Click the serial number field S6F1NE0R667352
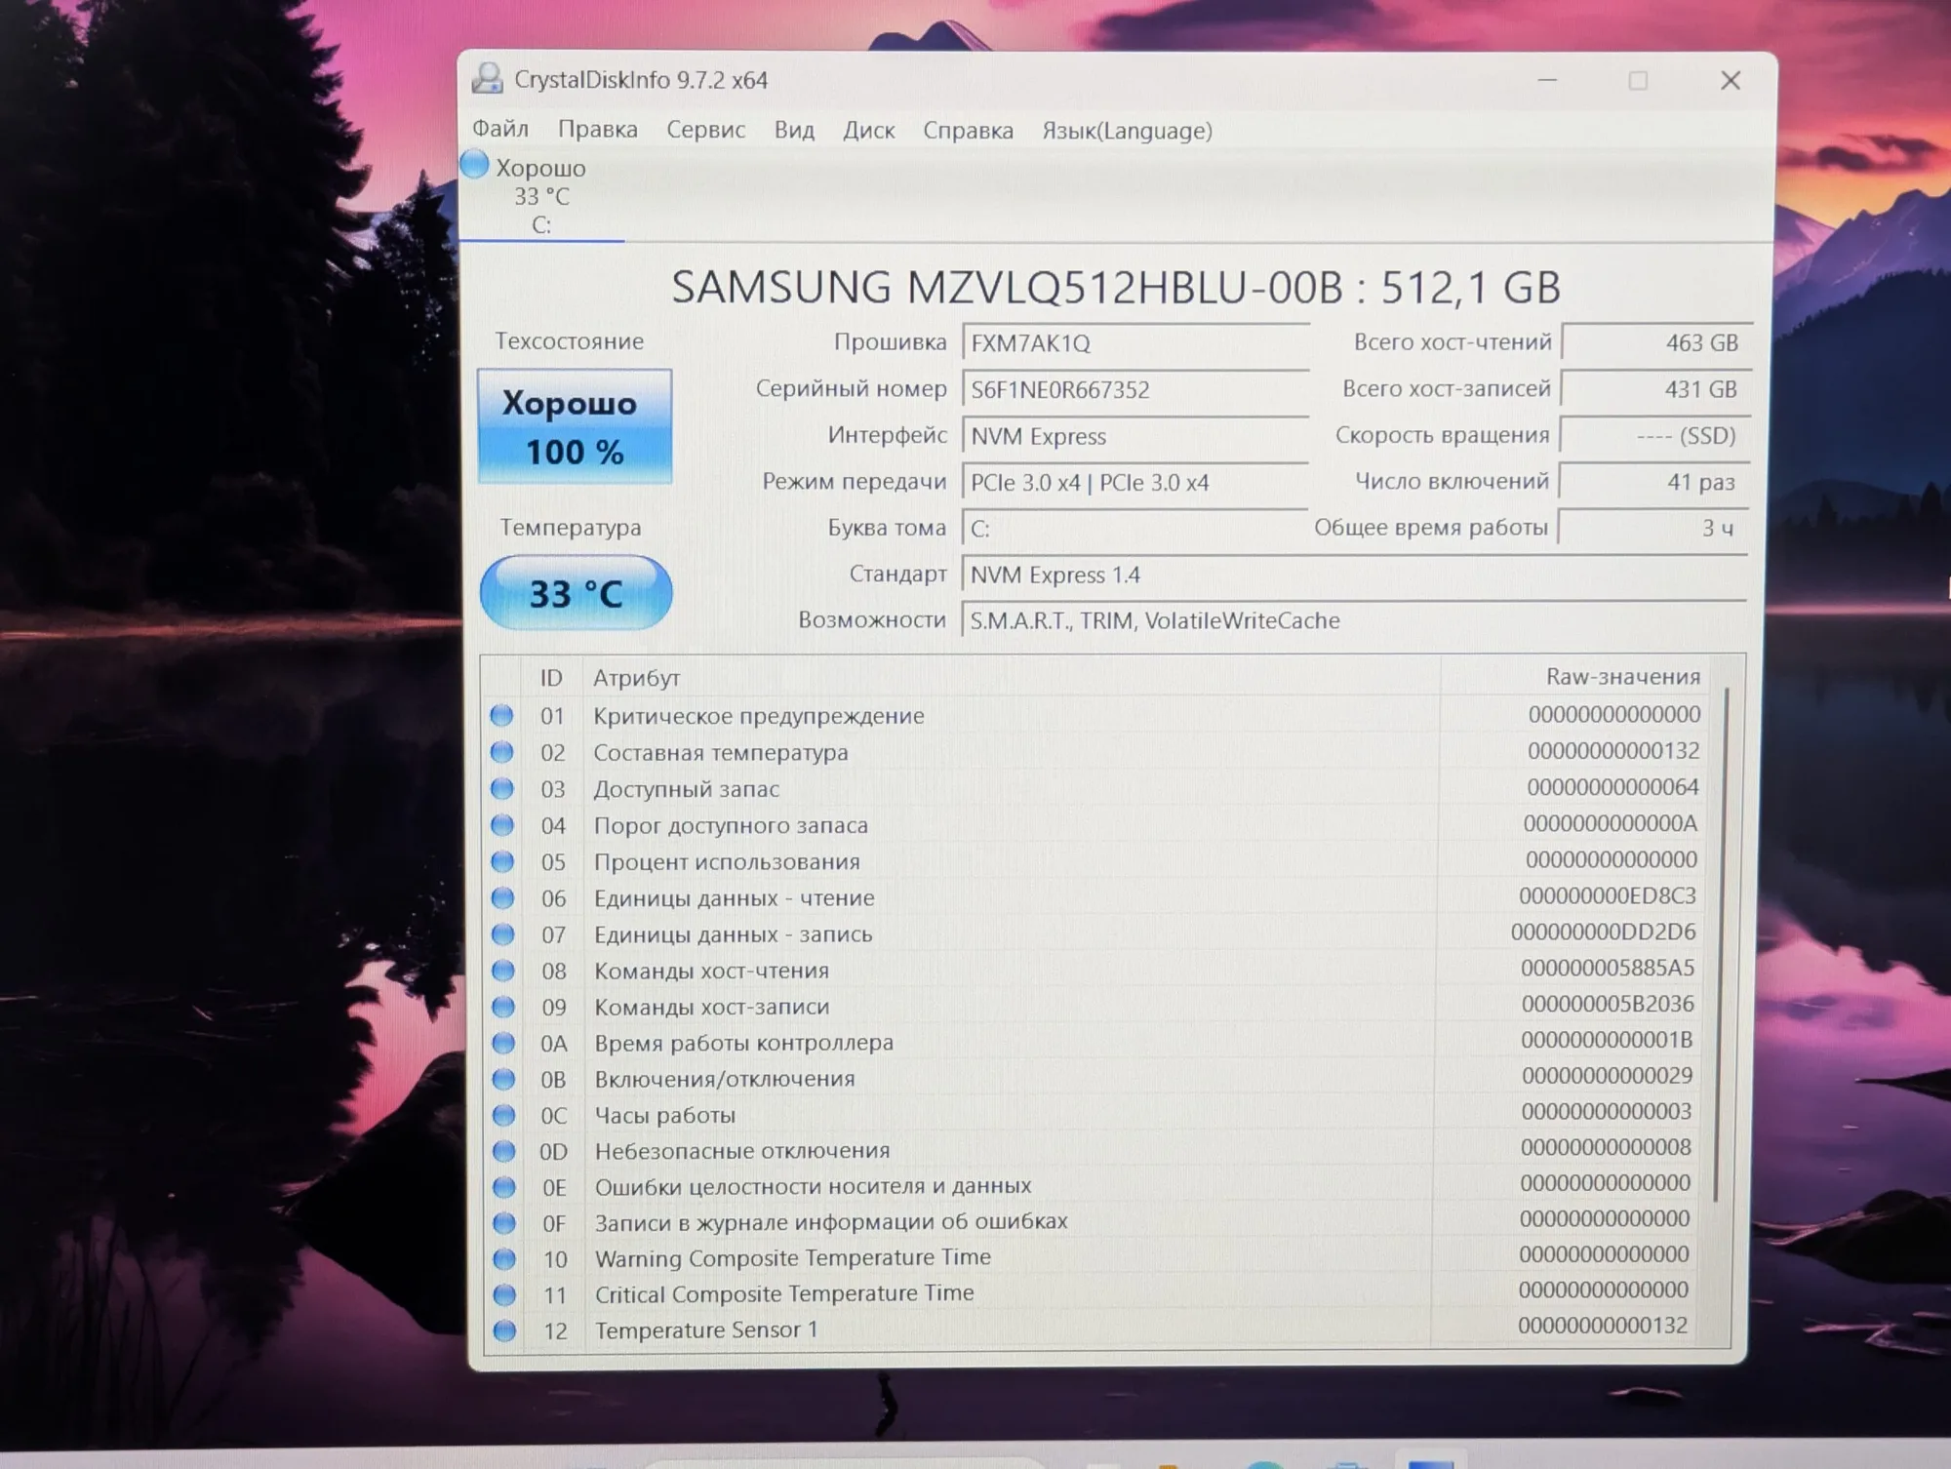This screenshot has width=1951, height=1469. pyautogui.click(x=1135, y=390)
